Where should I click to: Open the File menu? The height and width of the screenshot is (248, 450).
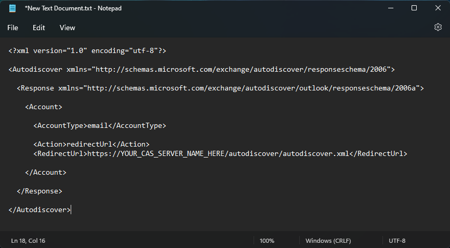point(12,28)
